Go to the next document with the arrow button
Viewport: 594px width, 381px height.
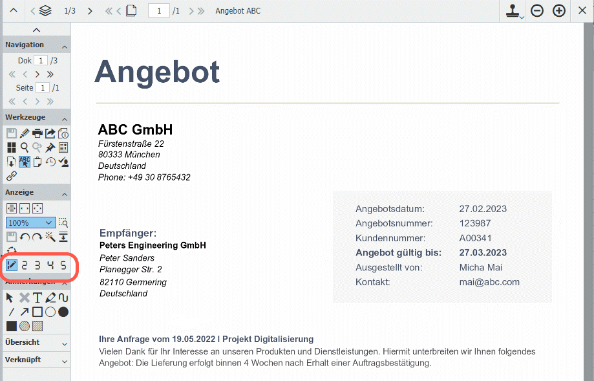coord(90,10)
